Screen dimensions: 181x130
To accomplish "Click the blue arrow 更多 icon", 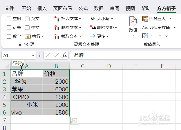I will click(x=93, y=36).
